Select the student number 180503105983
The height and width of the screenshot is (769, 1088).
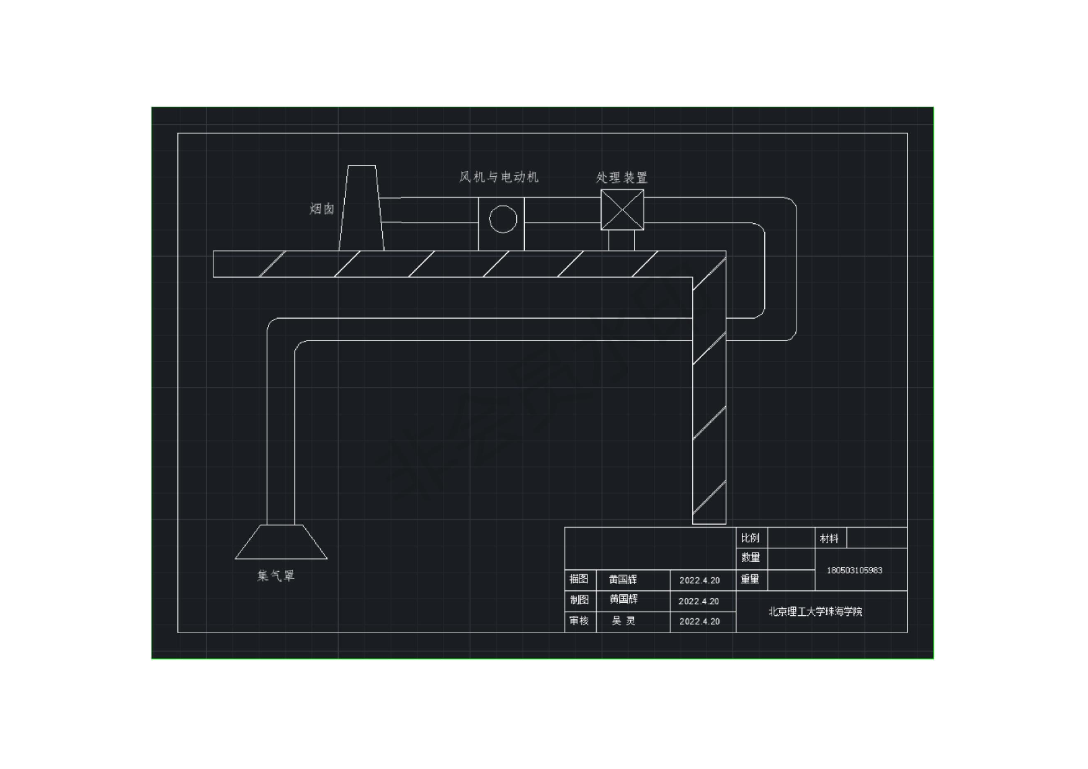[855, 569]
